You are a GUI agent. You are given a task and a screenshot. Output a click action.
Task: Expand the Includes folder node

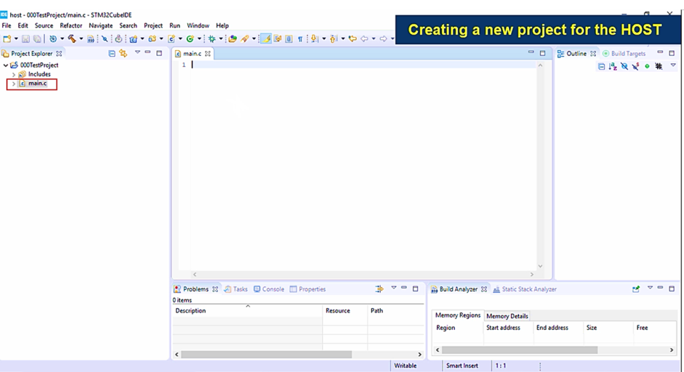tap(13, 75)
